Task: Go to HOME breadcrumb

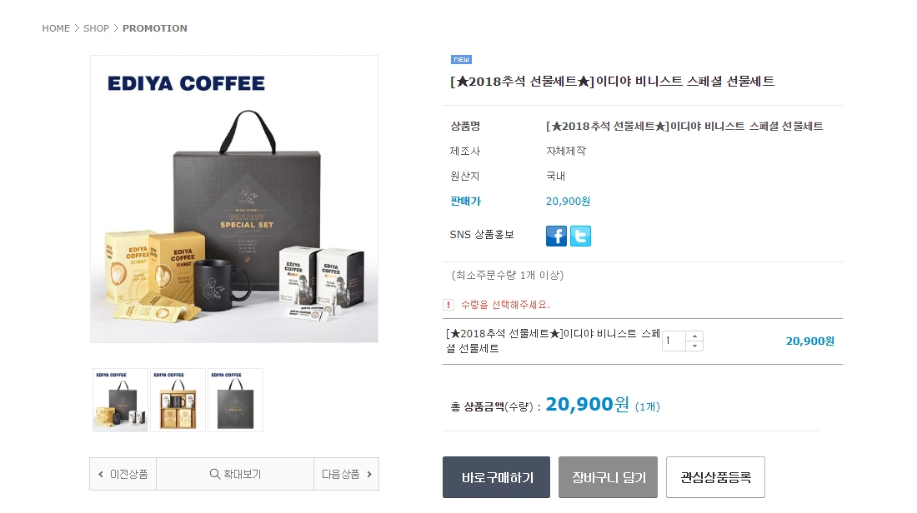Action: coord(56,28)
